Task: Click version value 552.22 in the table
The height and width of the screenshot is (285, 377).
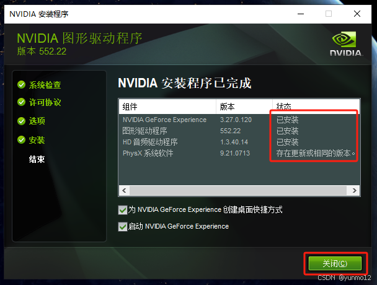Action: (x=230, y=131)
